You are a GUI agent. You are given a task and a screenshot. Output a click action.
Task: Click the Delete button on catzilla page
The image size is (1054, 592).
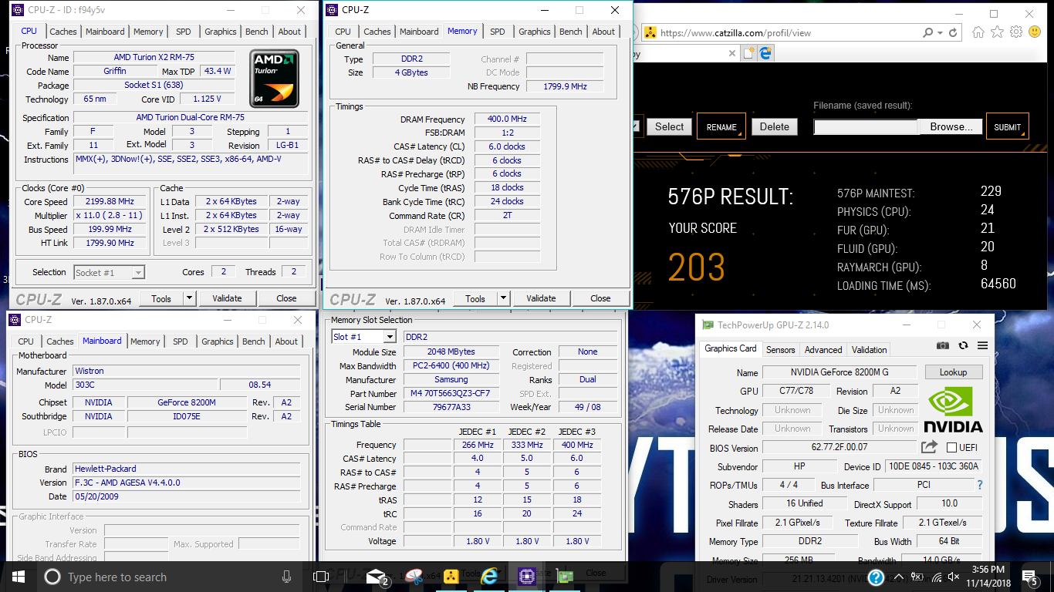(774, 126)
